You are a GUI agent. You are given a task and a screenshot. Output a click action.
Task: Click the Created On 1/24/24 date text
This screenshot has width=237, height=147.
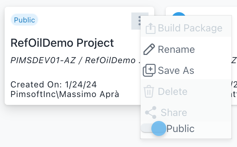(x=54, y=85)
